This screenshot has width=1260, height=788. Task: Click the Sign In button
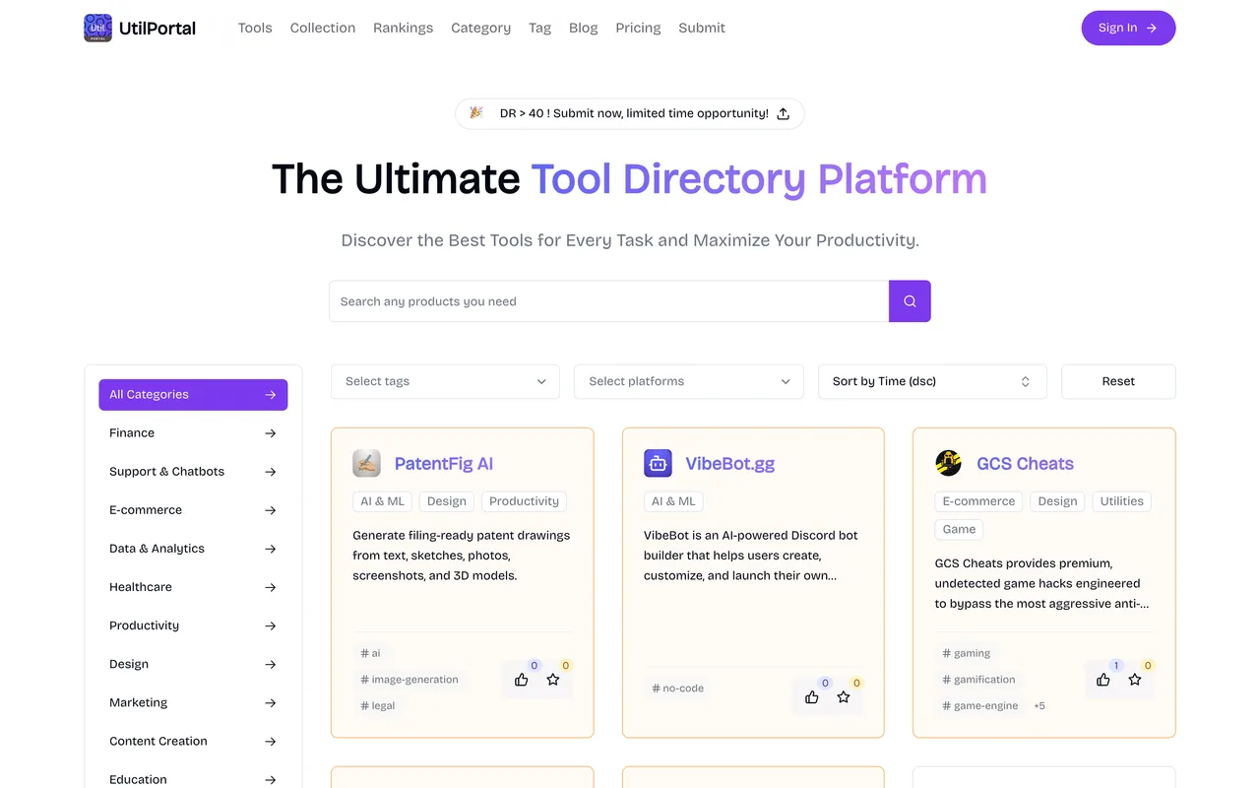click(1128, 28)
